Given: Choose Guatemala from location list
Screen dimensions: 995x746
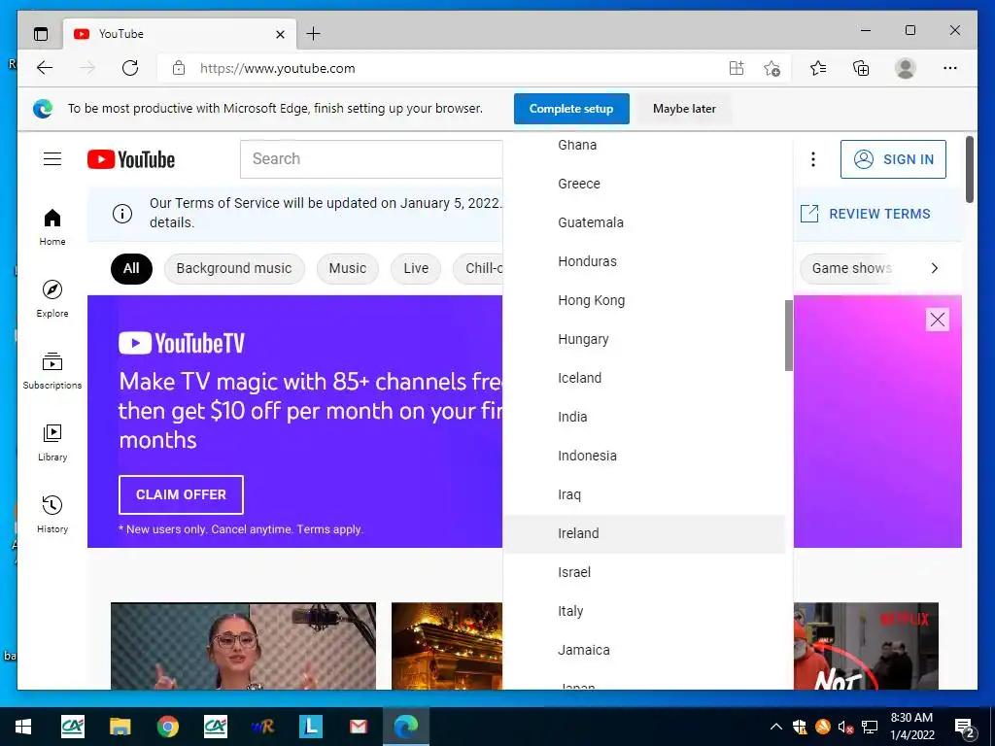Looking at the screenshot, I should (x=644, y=222).
